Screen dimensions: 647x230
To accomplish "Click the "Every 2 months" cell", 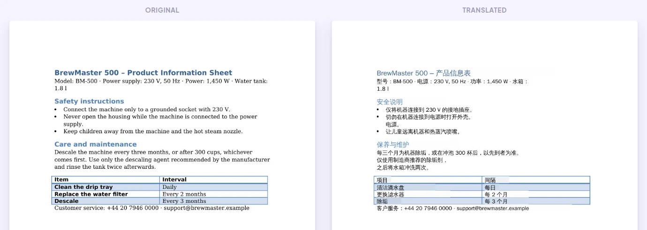I will pos(214,194).
